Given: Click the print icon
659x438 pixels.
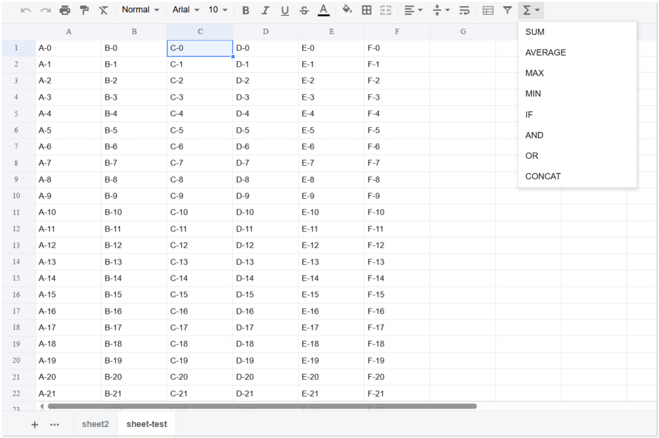Looking at the screenshot, I should [x=65, y=10].
